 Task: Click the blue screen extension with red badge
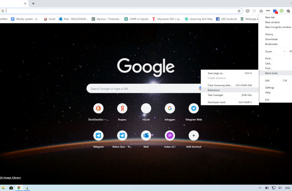tap(275, 11)
